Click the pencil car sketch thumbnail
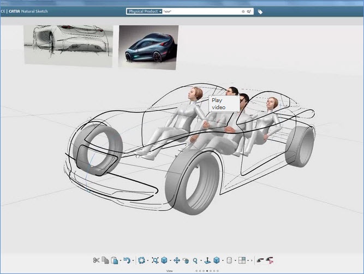364x274 pixels. pyautogui.click(x=68, y=46)
